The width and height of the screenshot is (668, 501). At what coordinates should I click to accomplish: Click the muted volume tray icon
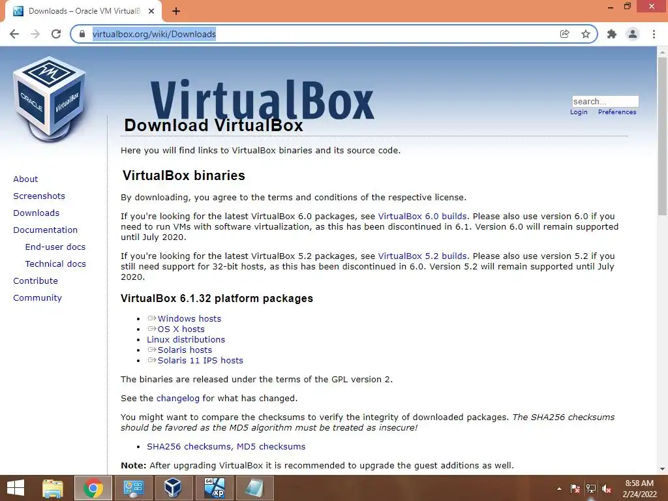(607, 489)
